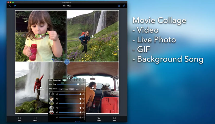This screenshot has width=215, height=124.
Task: Play the video collage preview
Action: click(15, 6)
